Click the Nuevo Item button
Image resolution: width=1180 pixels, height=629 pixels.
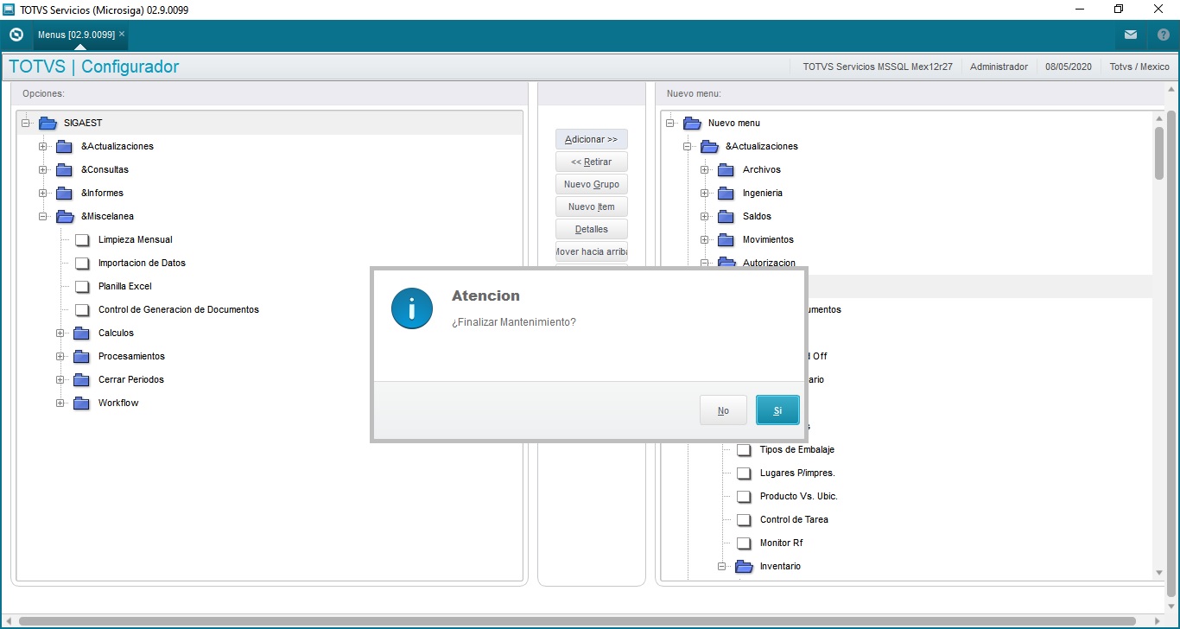click(592, 206)
